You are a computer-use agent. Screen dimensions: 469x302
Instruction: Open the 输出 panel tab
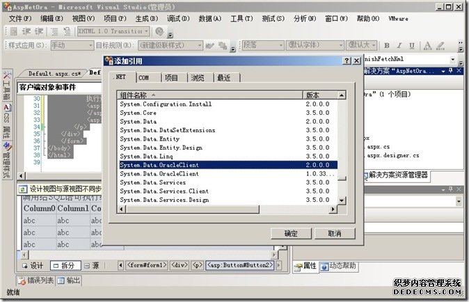pos(70,280)
